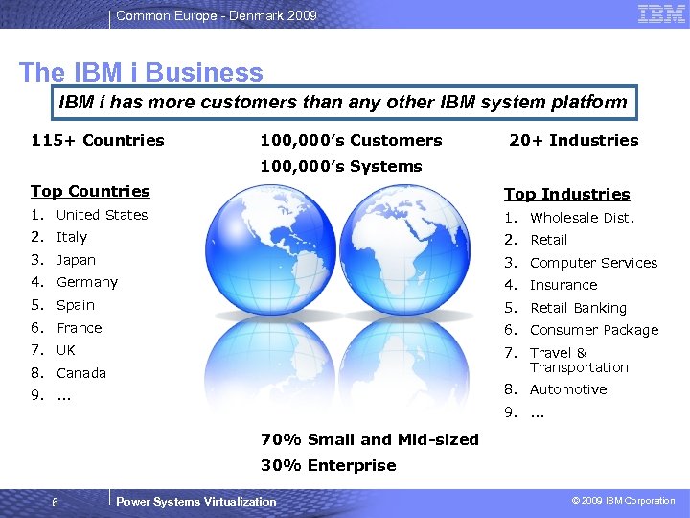Viewport: 690px width, 518px height.
Task: Click the IBM logo in header
Action: (661, 14)
